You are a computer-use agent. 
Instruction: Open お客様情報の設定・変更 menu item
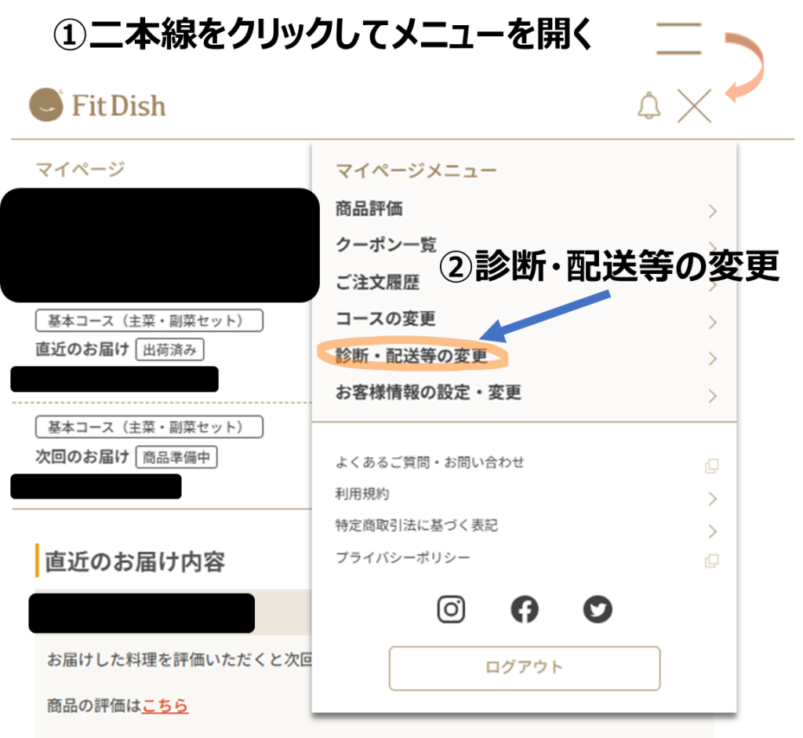tap(526, 393)
